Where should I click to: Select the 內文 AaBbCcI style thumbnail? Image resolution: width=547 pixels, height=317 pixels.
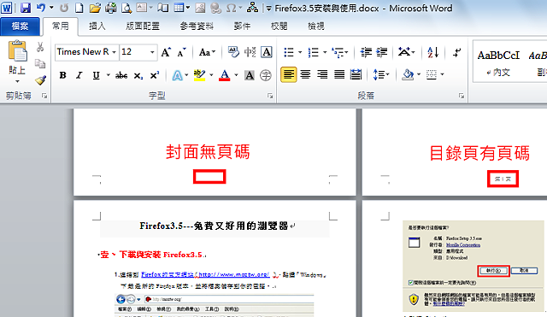click(x=498, y=62)
